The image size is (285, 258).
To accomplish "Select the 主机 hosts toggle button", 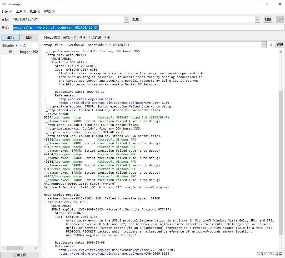I will pyautogui.click(x=10, y=37).
